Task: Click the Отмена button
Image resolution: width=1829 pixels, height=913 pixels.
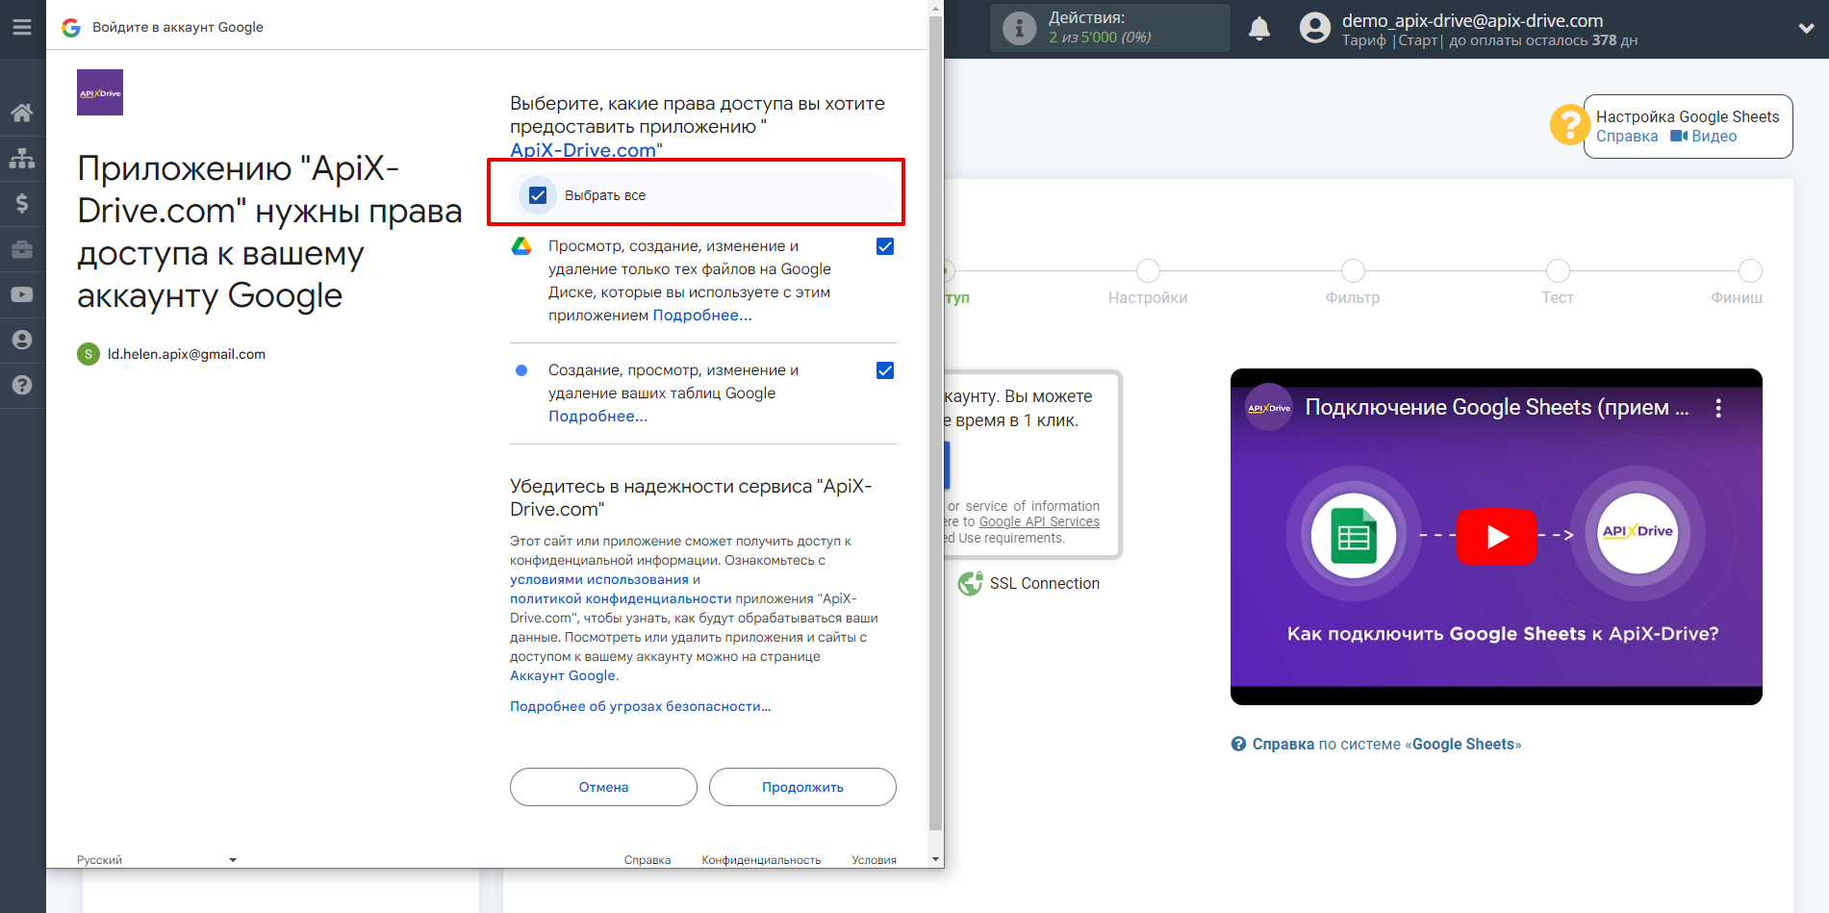Action: click(x=603, y=787)
